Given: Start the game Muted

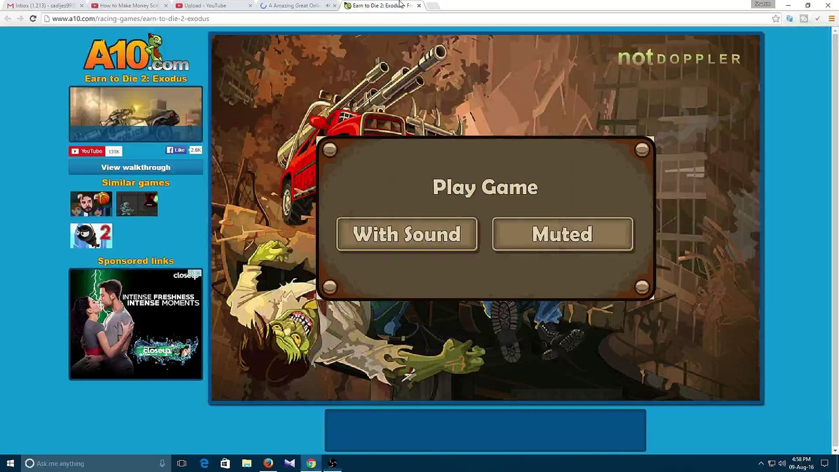Looking at the screenshot, I should tap(562, 235).
